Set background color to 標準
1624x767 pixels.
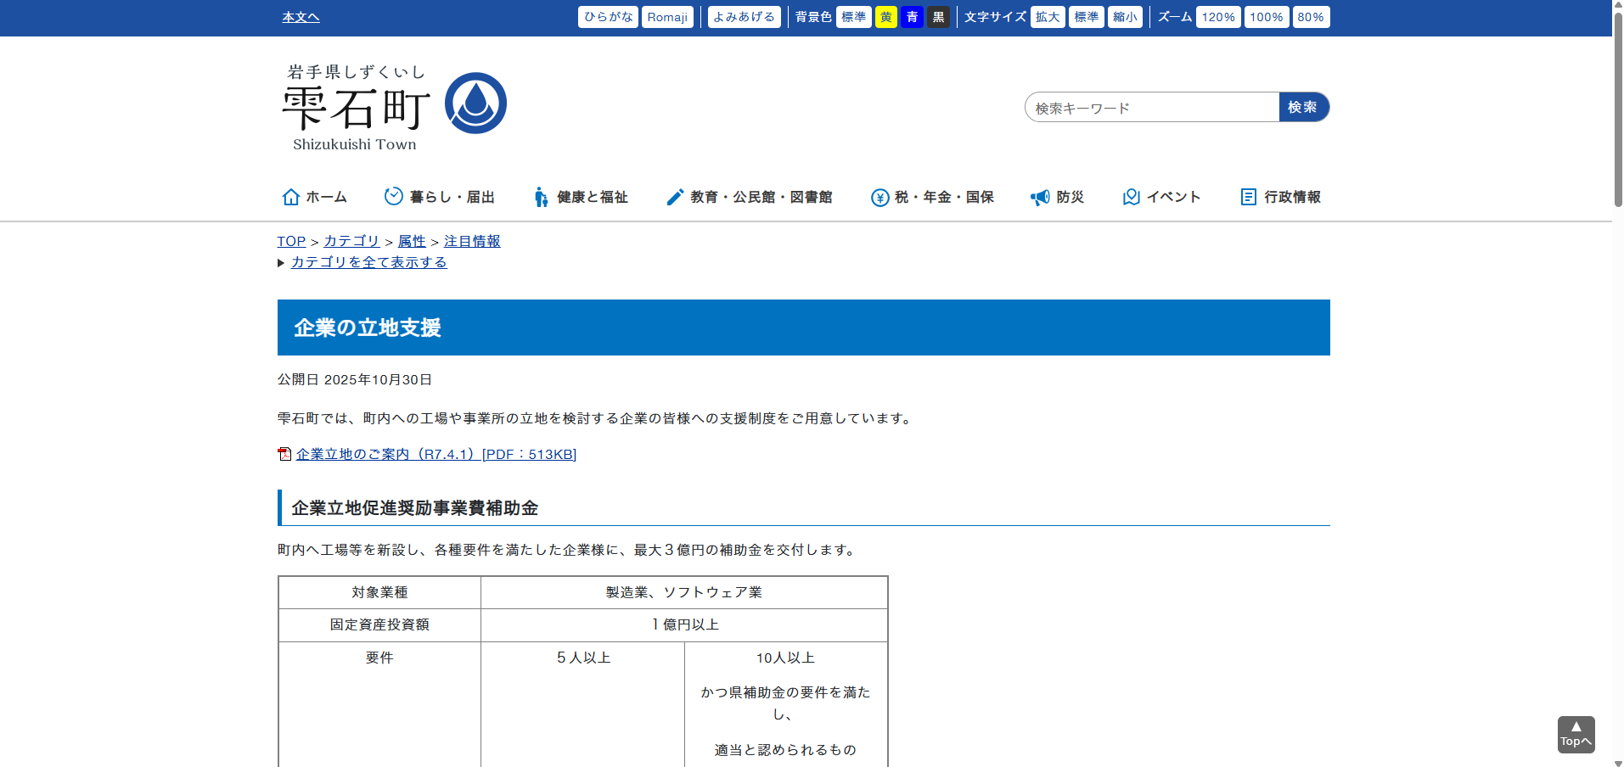coord(854,17)
